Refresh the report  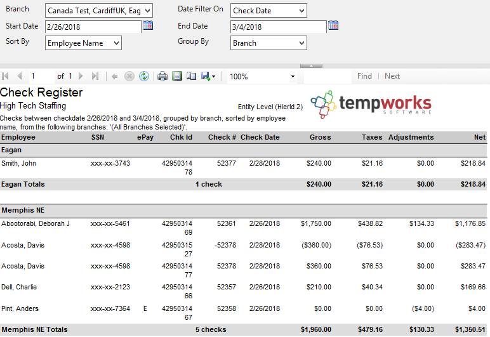tap(143, 76)
